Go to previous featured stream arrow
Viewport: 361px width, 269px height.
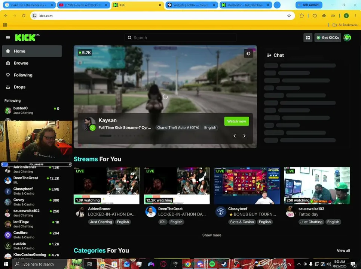click(235, 136)
